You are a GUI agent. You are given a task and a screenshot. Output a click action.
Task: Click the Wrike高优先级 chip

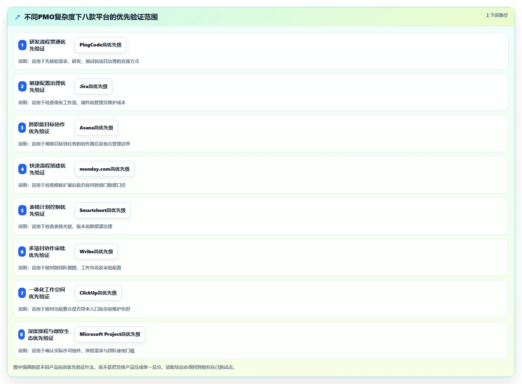click(96, 252)
